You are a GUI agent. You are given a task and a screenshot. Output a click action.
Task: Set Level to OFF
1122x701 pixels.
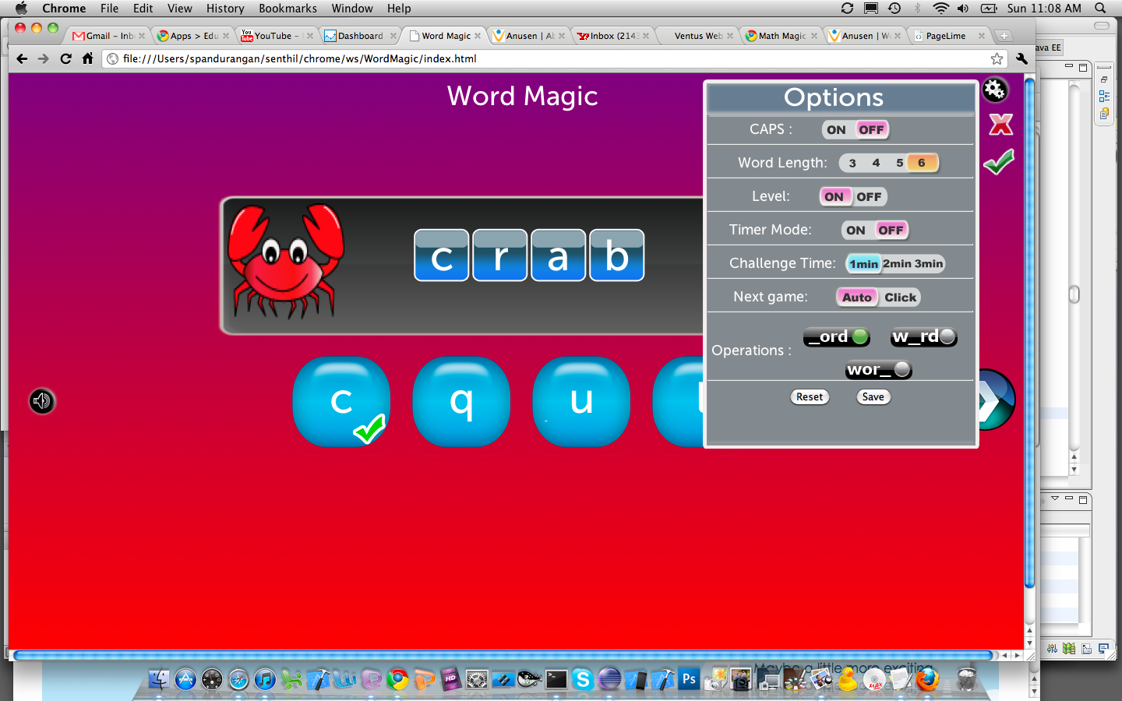(869, 197)
